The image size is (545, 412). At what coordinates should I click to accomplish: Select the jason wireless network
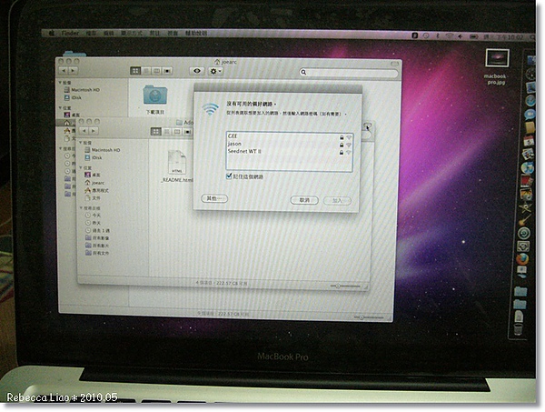290,144
